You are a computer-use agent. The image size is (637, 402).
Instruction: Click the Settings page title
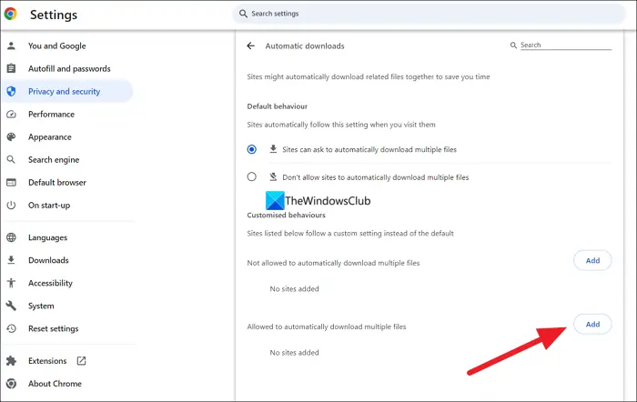click(53, 15)
